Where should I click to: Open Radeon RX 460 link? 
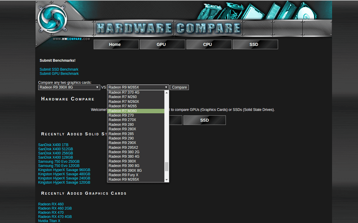point(51,204)
